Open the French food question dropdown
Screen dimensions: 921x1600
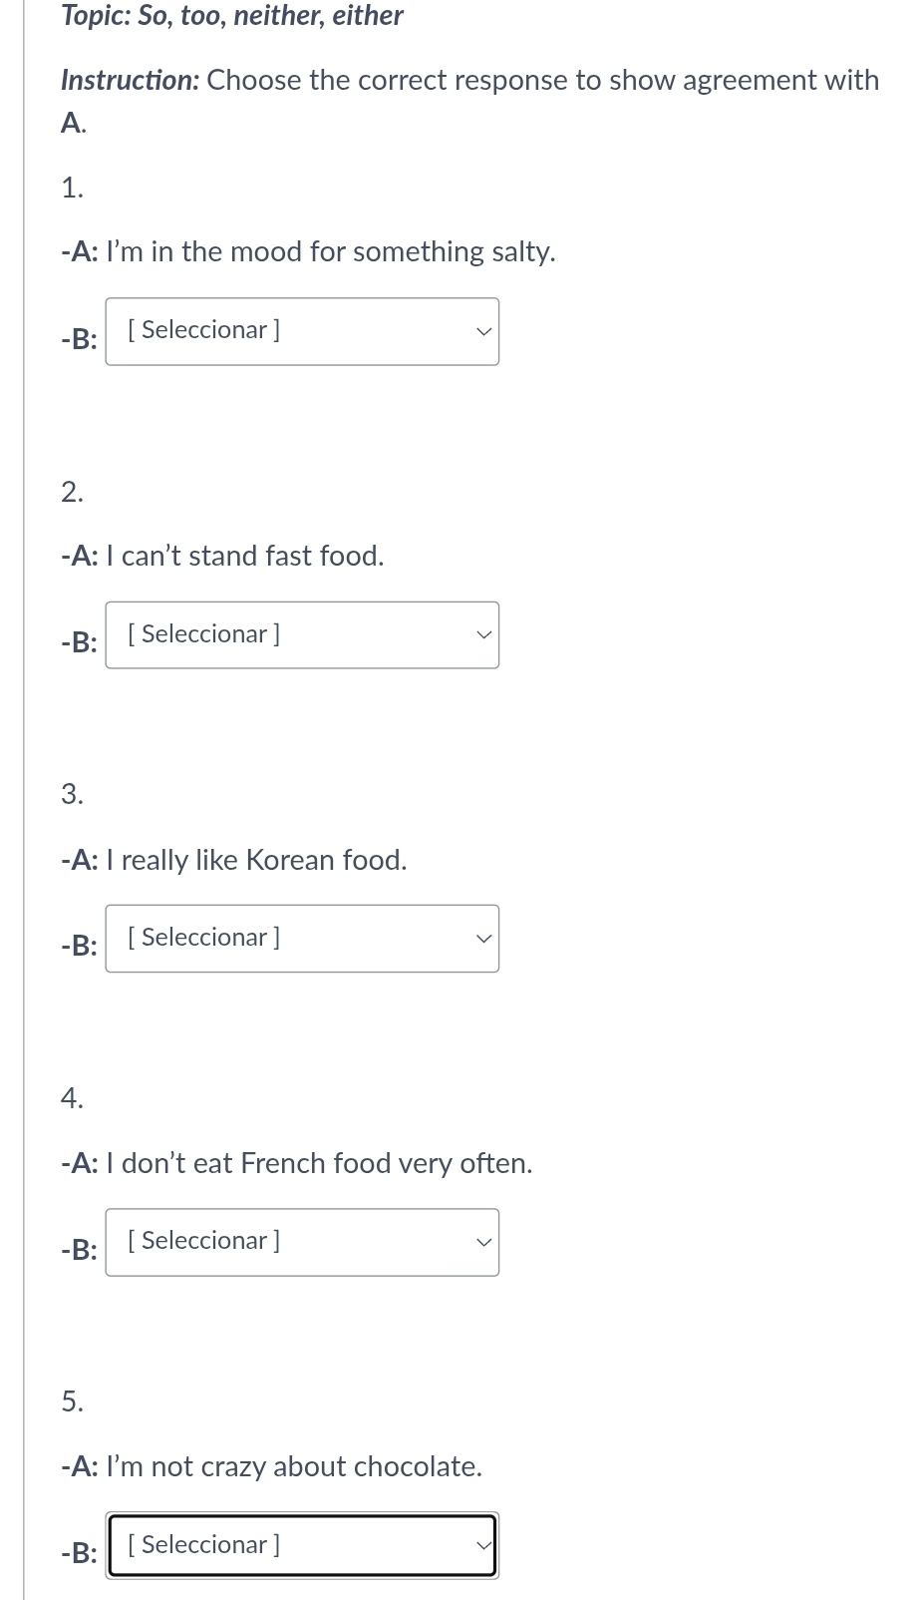click(x=301, y=1242)
